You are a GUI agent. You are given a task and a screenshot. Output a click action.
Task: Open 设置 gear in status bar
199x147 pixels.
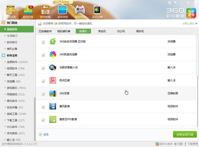[x=175, y=144]
